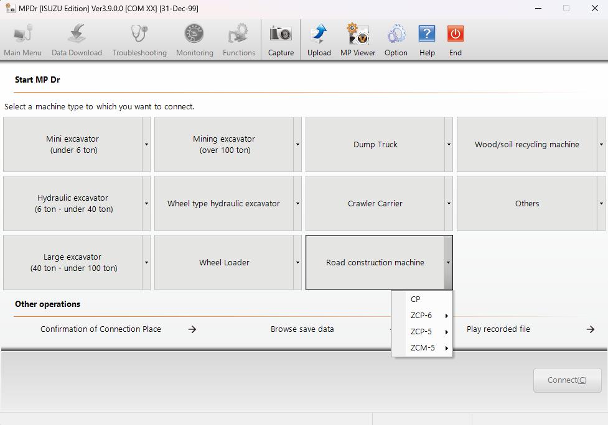Select the Dump Truck machine button
The height and width of the screenshot is (425, 608).
click(x=375, y=144)
